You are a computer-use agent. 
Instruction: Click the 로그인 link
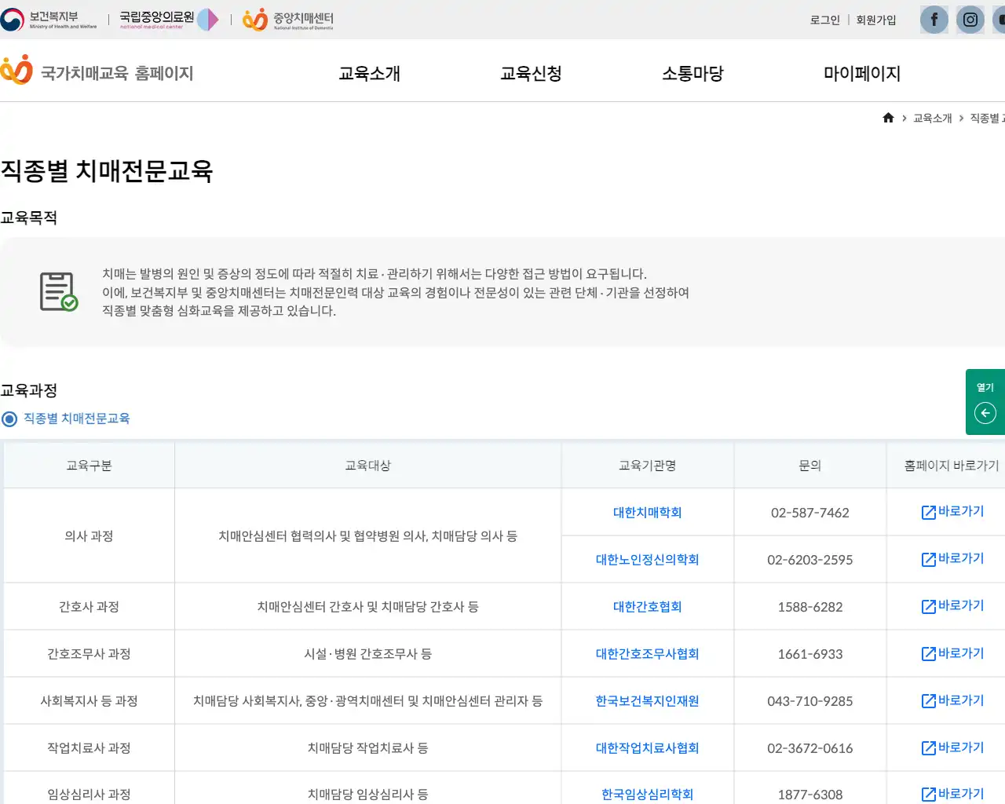coord(824,20)
